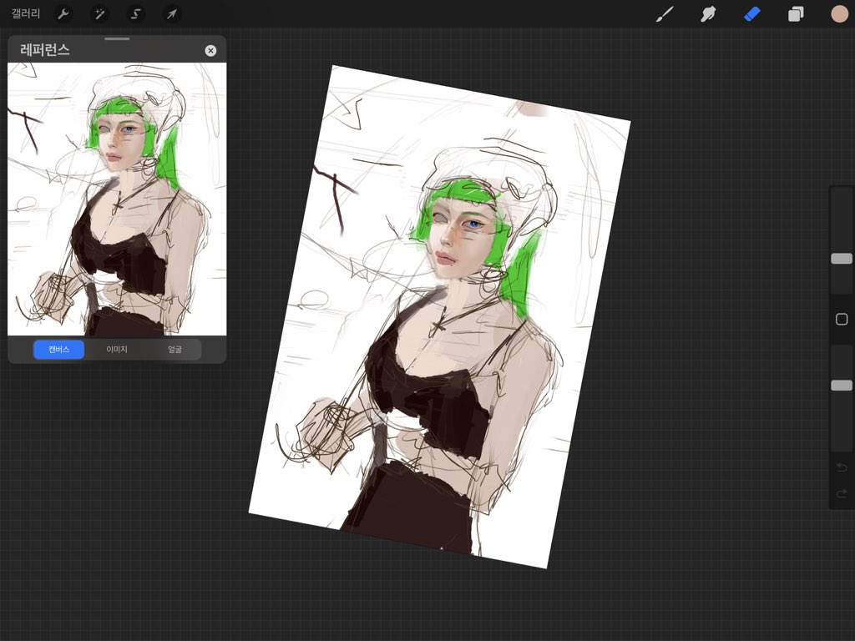Image resolution: width=855 pixels, height=641 pixels.
Task: Tap the sidebar Modify square button
Action: (x=842, y=320)
